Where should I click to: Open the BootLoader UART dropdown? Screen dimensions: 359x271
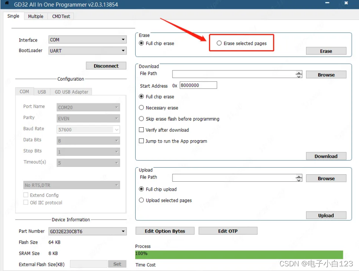[87, 51]
